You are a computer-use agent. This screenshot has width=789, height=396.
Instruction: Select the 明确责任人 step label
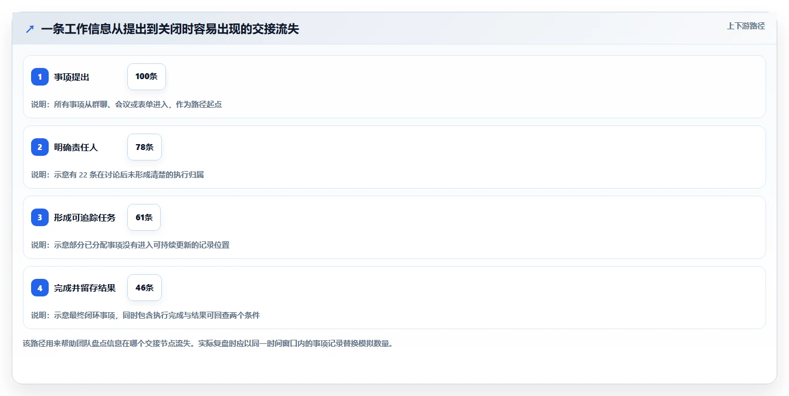click(76, 147)
